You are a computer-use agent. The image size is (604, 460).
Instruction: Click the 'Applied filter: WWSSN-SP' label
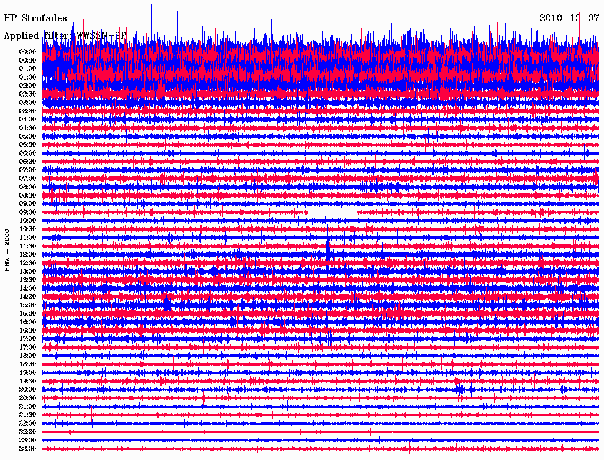point(65,36)
